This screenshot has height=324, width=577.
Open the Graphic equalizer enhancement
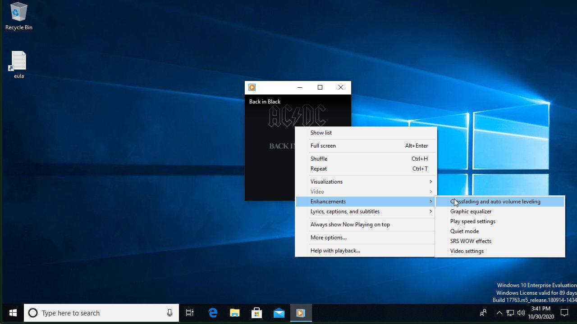500,211
